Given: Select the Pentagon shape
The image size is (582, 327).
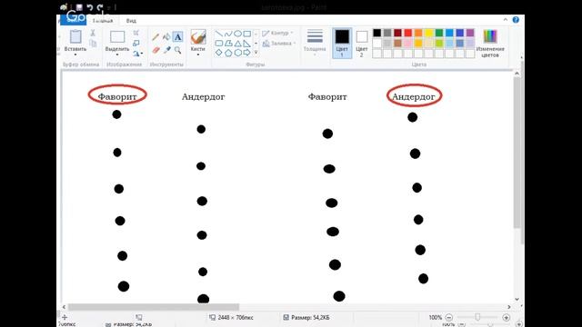Looking at the screenshot, I should [228, 53].
